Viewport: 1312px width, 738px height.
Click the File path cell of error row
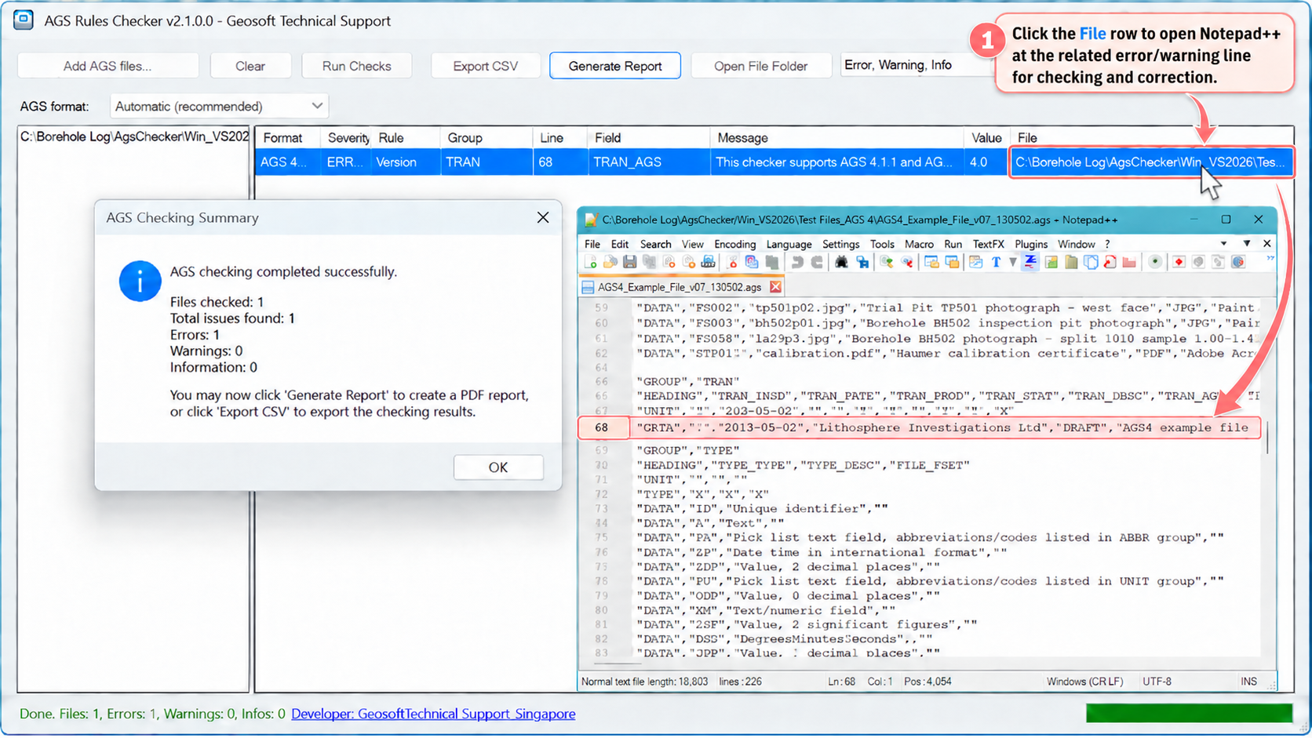point(1150,162)
